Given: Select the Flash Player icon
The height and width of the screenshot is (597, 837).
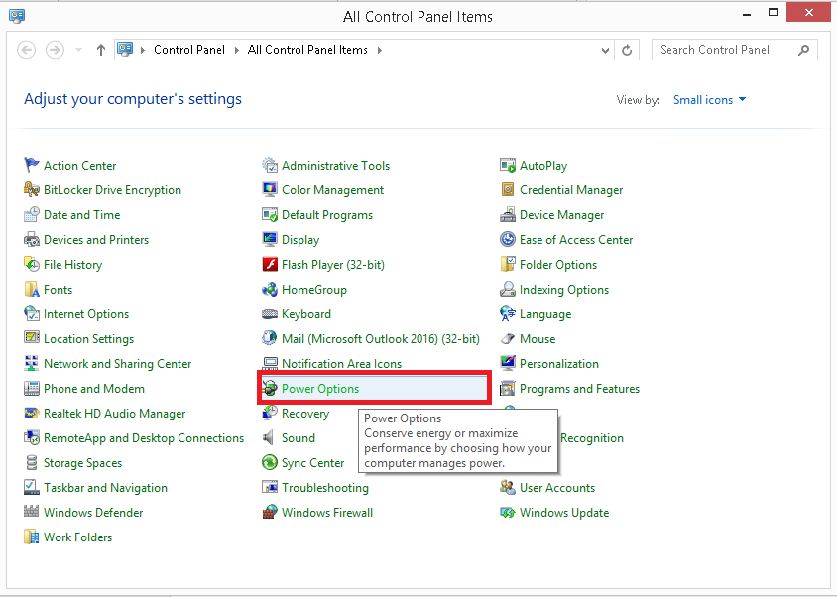Looking at the screenshot, I should pos(270,265).
